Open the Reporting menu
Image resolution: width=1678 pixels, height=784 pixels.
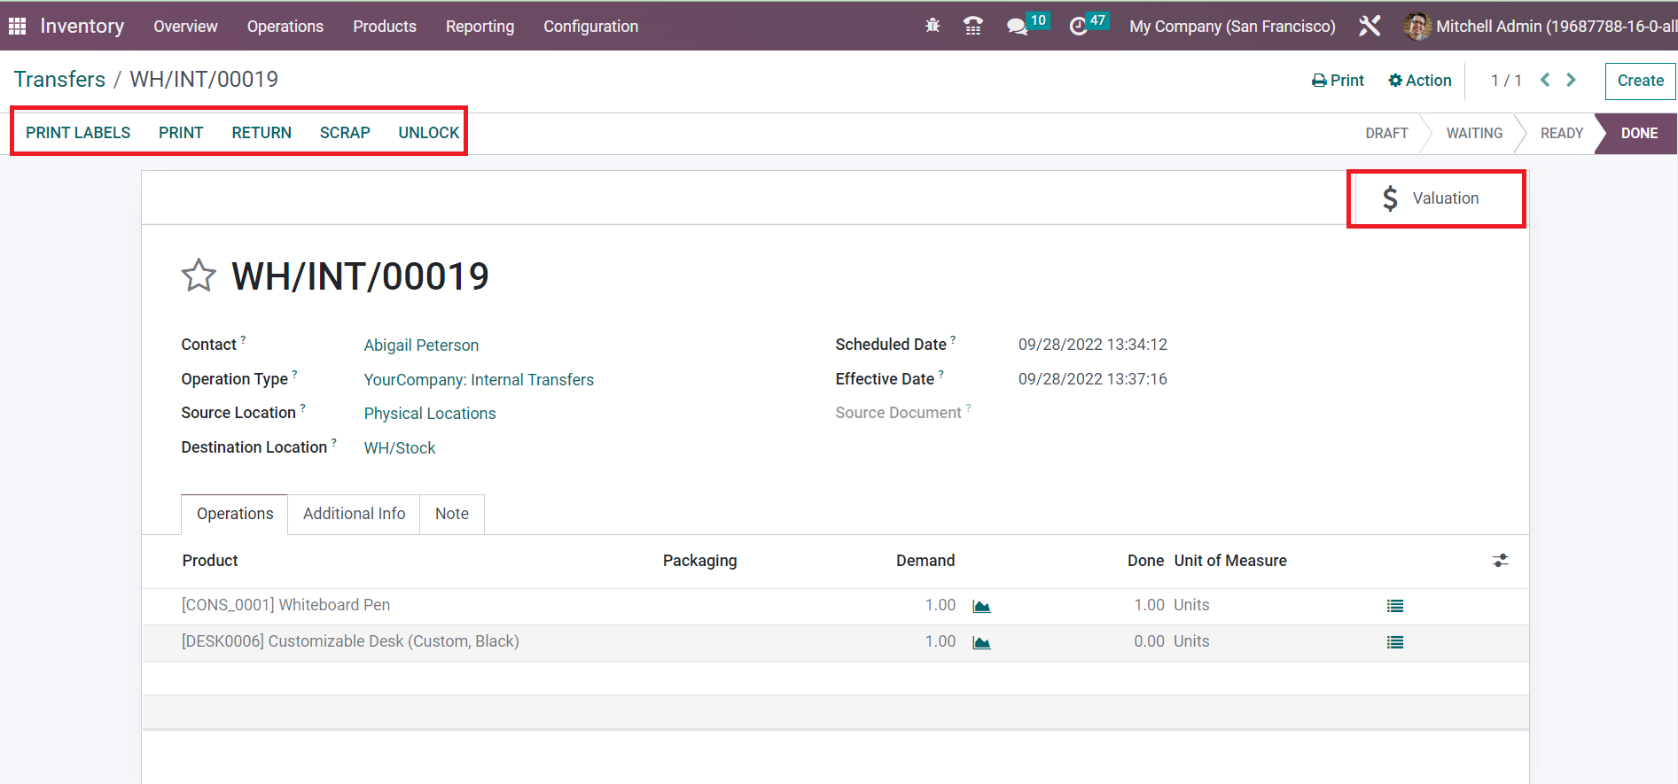click(480, 27)
